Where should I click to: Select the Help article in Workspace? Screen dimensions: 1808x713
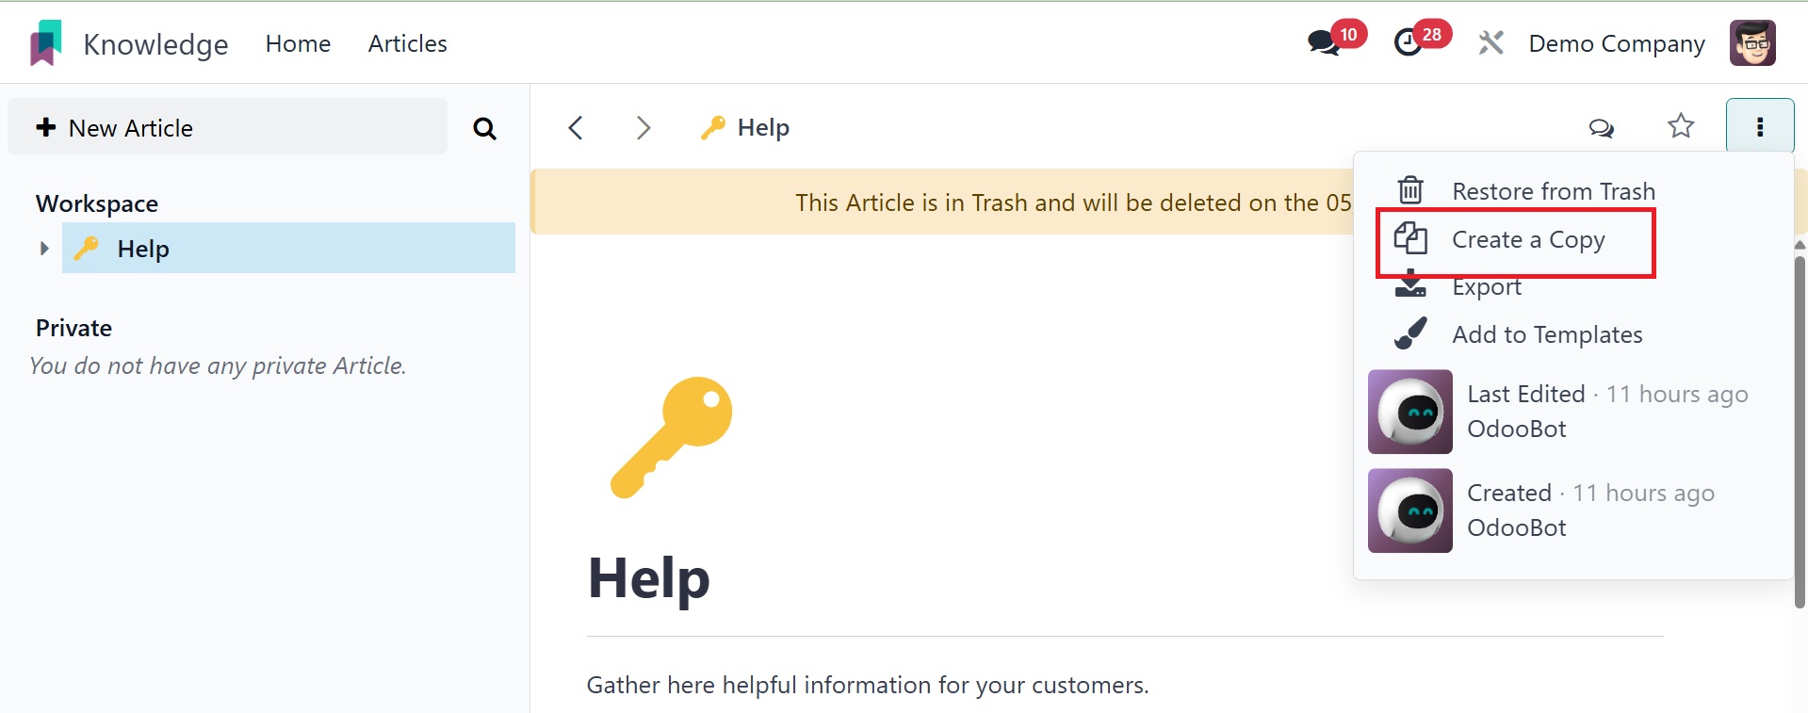pyautogui.click(x=288, y=249)
